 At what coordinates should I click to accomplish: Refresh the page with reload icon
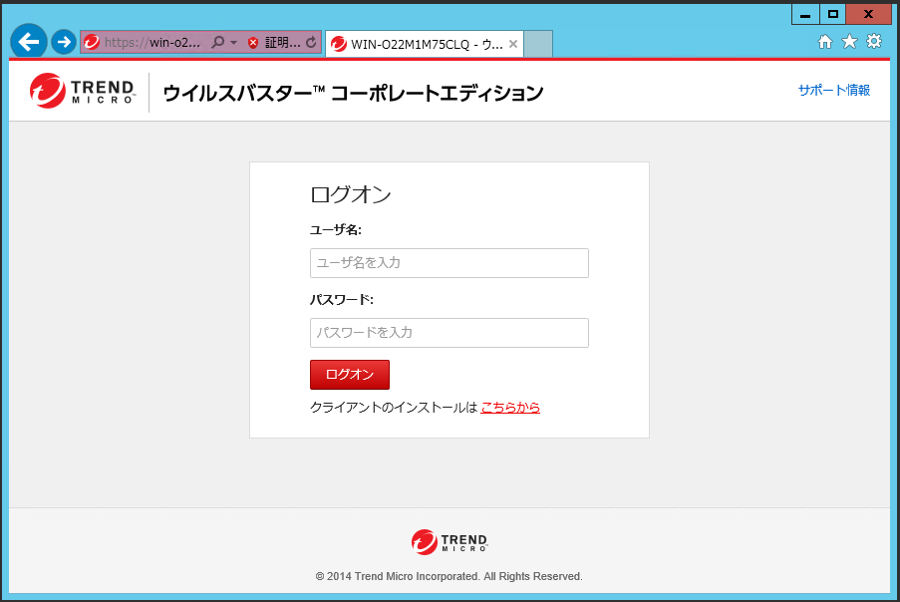311,42
